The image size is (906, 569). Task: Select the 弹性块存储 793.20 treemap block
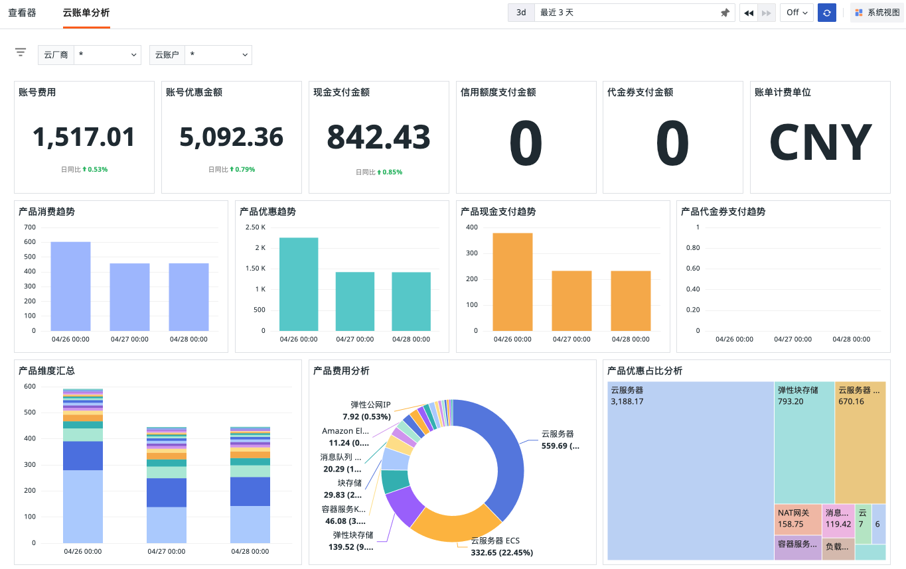804,442
